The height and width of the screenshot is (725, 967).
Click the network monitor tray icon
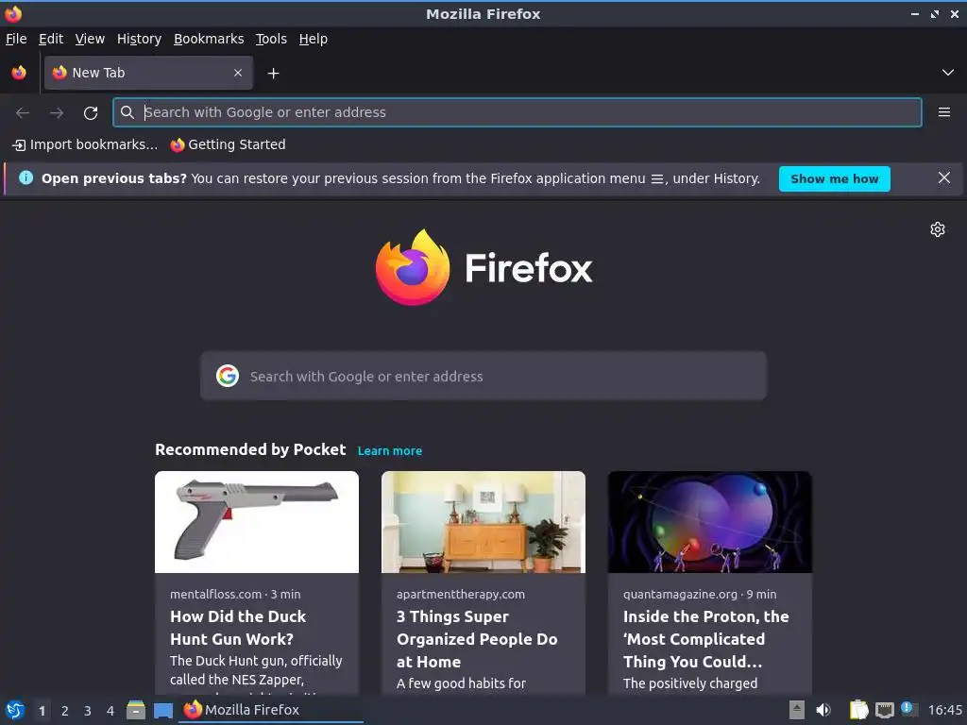[x=884, y=710]
